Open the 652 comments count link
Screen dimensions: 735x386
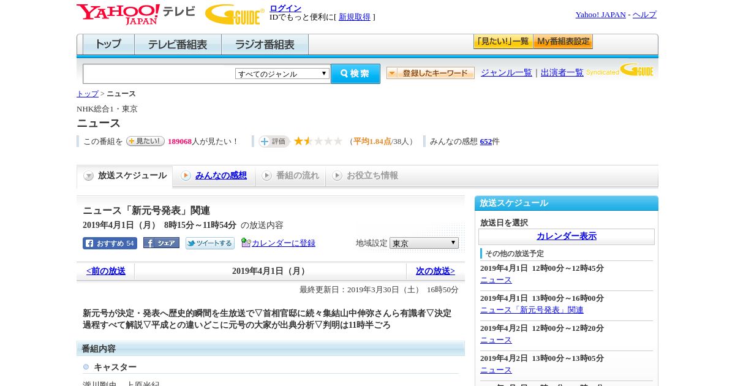(486, 142)
